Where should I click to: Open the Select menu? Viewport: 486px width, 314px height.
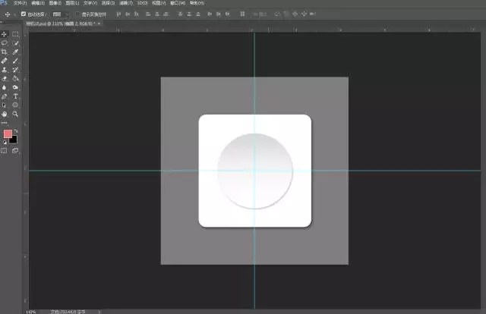(108, 3)
